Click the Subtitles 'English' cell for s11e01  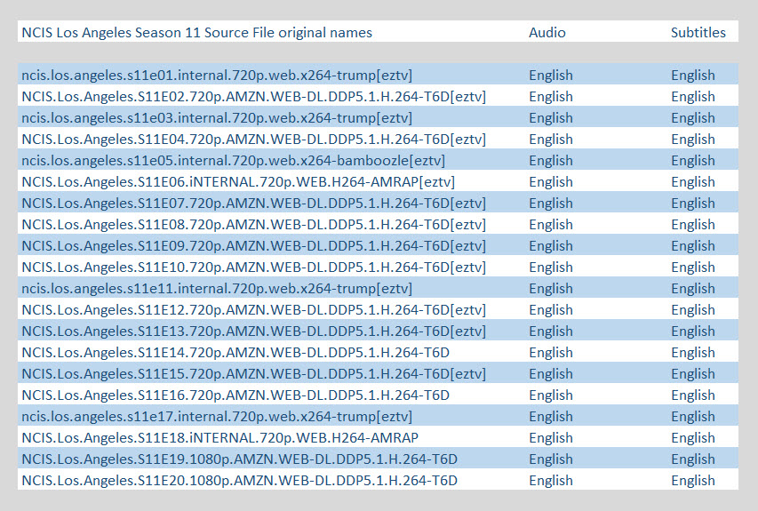(x=693, y=76)
